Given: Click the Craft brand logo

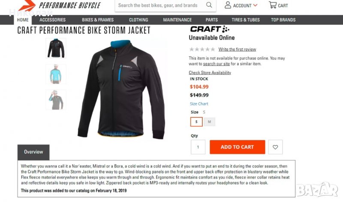Looking at the screenshot, I should click(x=210, y=29).
